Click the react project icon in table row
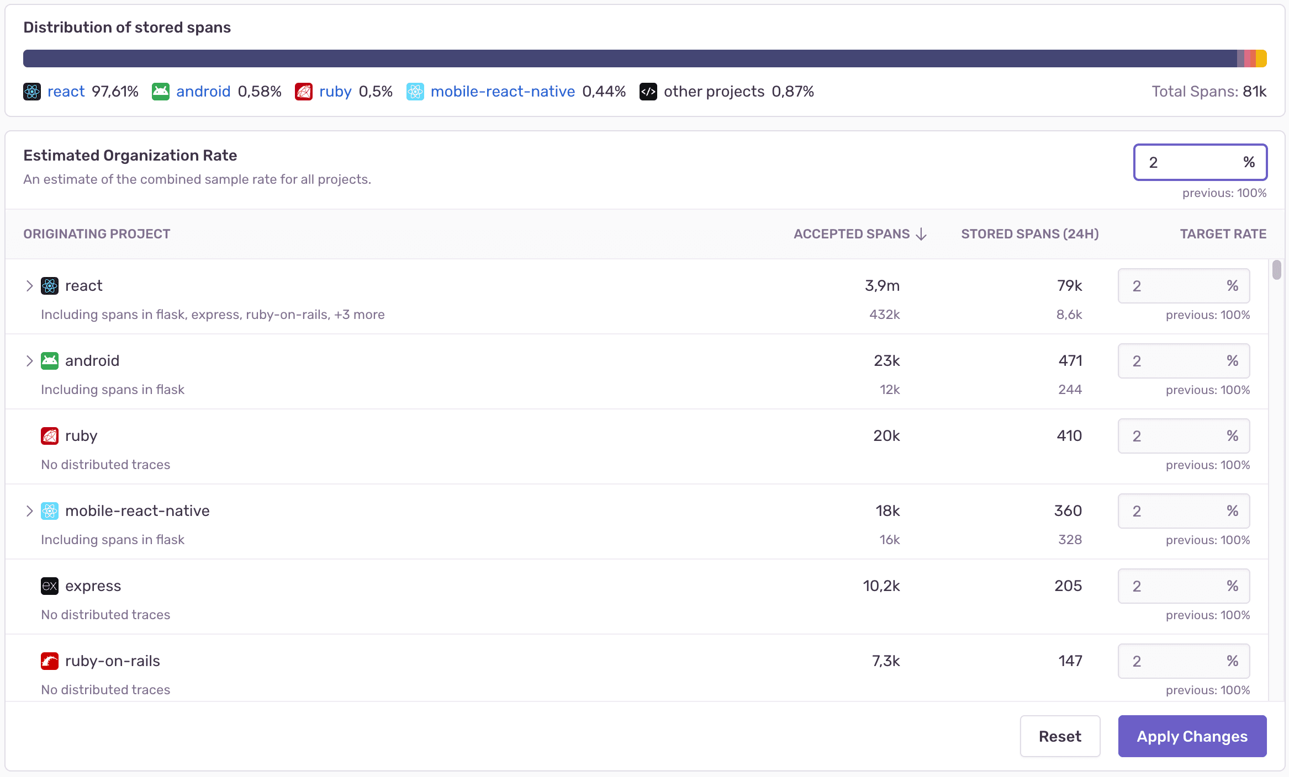Viewport: 1289px width, 777px height. click(50, 286)
